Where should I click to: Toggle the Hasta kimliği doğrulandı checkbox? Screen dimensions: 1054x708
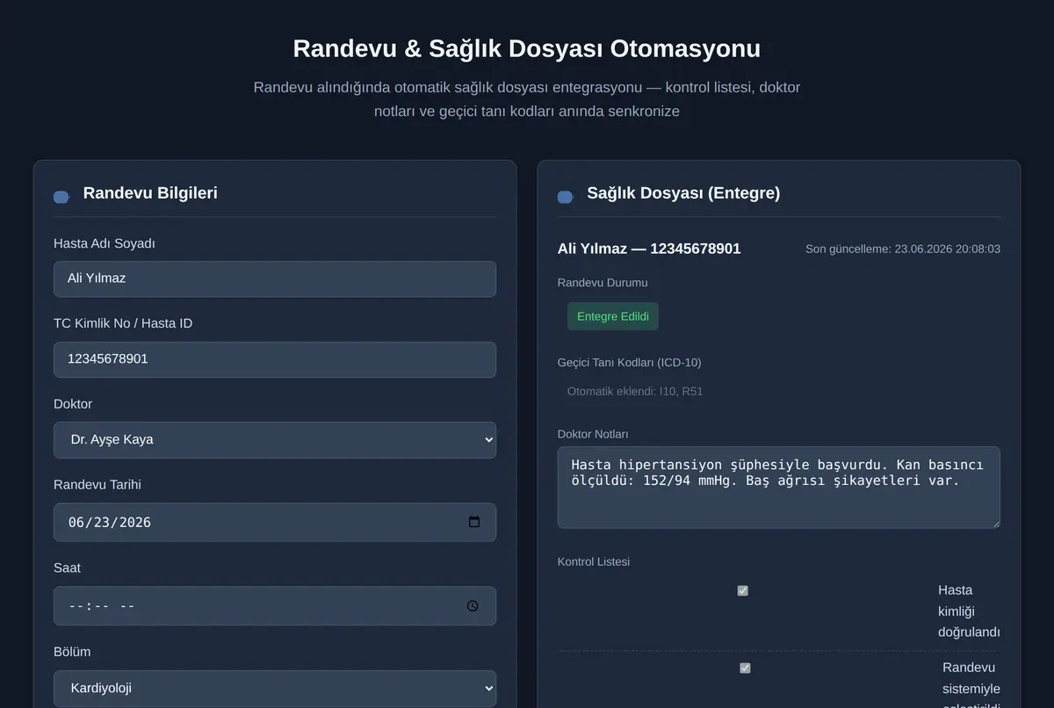tap(742, 591)
